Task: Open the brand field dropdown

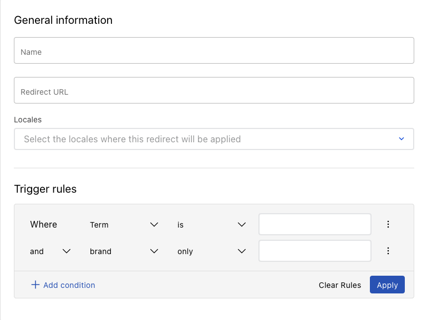Action: [124, 251]
